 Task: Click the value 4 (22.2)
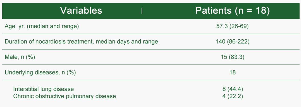tap(232, 96)
